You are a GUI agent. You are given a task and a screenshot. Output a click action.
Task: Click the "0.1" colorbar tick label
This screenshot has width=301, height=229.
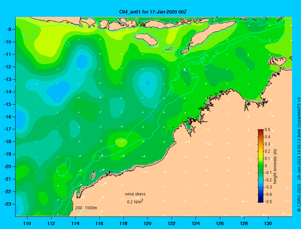point(267,159)
